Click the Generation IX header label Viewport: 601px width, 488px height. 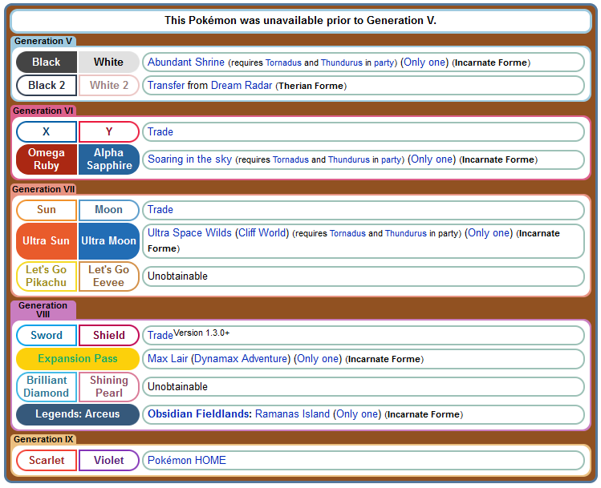coord(45,439)
